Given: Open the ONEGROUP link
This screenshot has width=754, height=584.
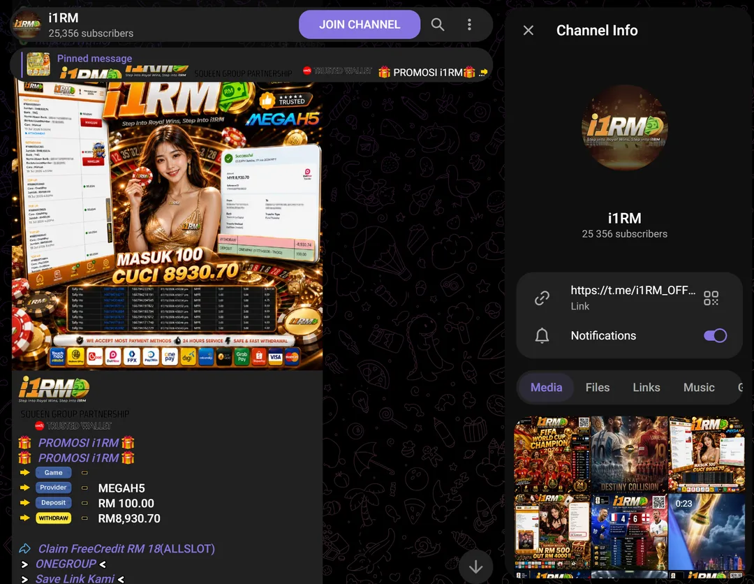Looking at the screenshot, I should click(66, 564).
